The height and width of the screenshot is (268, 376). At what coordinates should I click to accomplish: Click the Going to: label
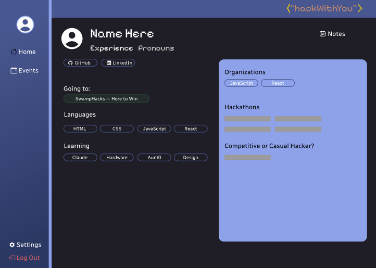(77, 89)
